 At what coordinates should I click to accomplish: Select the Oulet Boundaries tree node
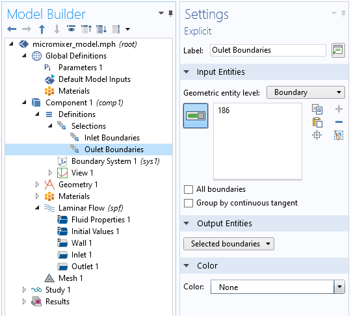(114, 150)
